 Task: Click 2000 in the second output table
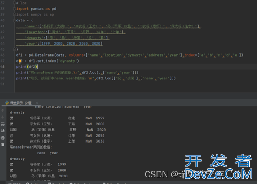coord(62,171)
